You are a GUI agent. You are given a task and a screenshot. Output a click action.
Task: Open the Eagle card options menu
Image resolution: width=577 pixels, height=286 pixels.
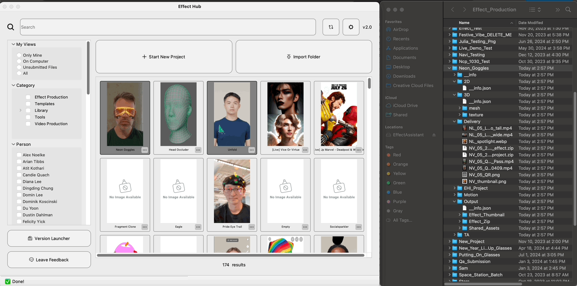click(198, 227)
